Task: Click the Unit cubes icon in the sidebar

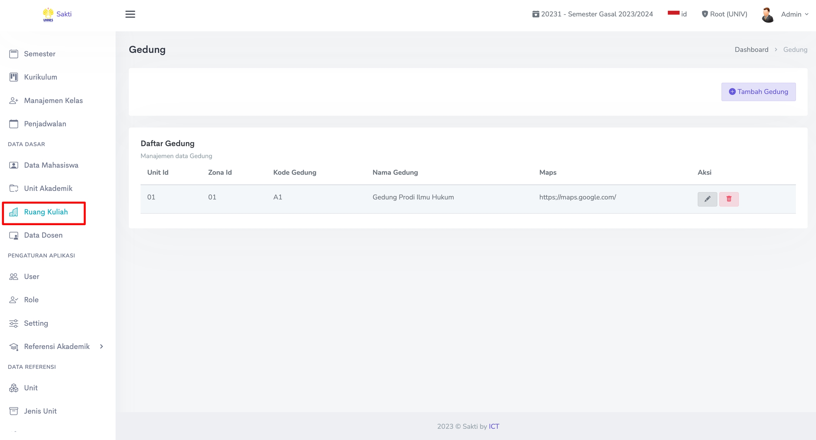Action: [x=14, y=388]
